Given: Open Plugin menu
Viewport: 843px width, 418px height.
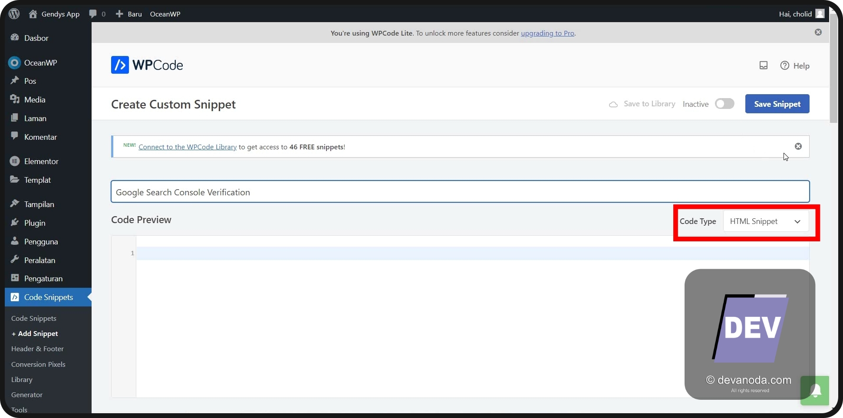Looking at the screenshot, I should [48, 223].
